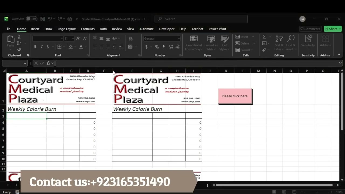The width and height of the screenshot is (345, 194).
Task: Click the Merge & Center icon
Action: 130,47
